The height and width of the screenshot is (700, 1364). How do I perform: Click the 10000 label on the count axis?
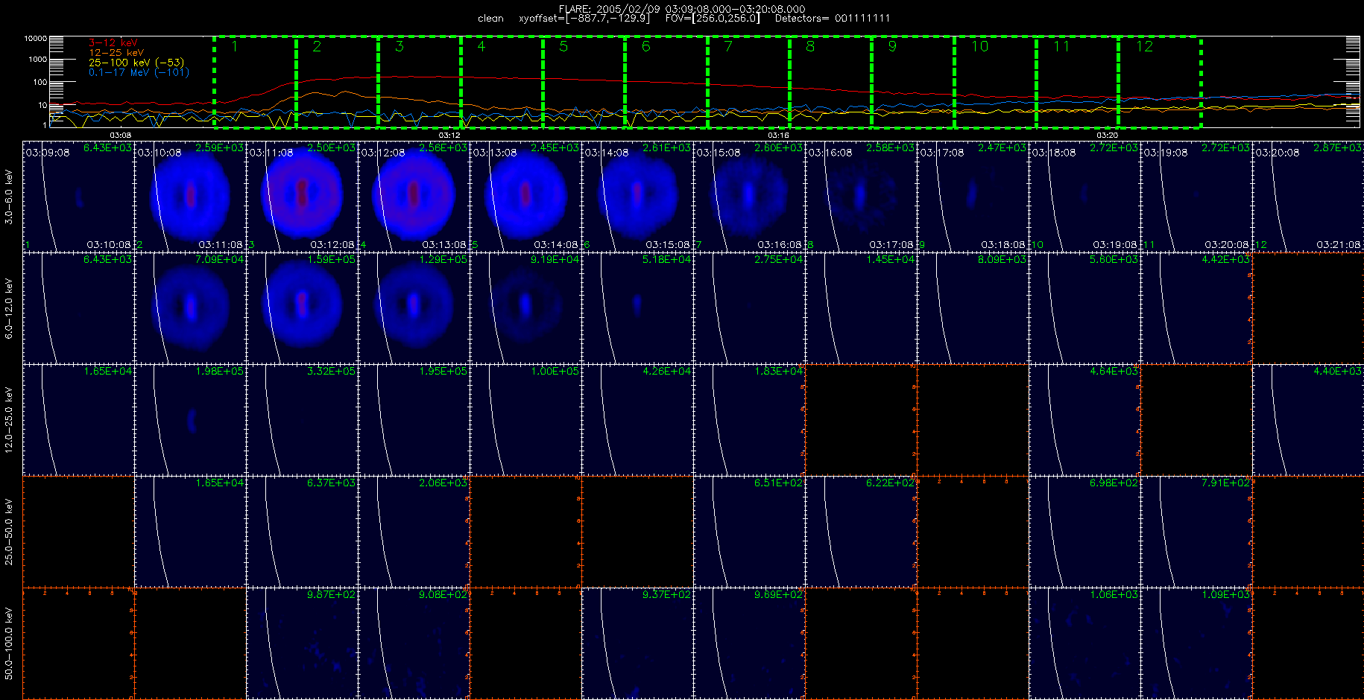point(35,38)
